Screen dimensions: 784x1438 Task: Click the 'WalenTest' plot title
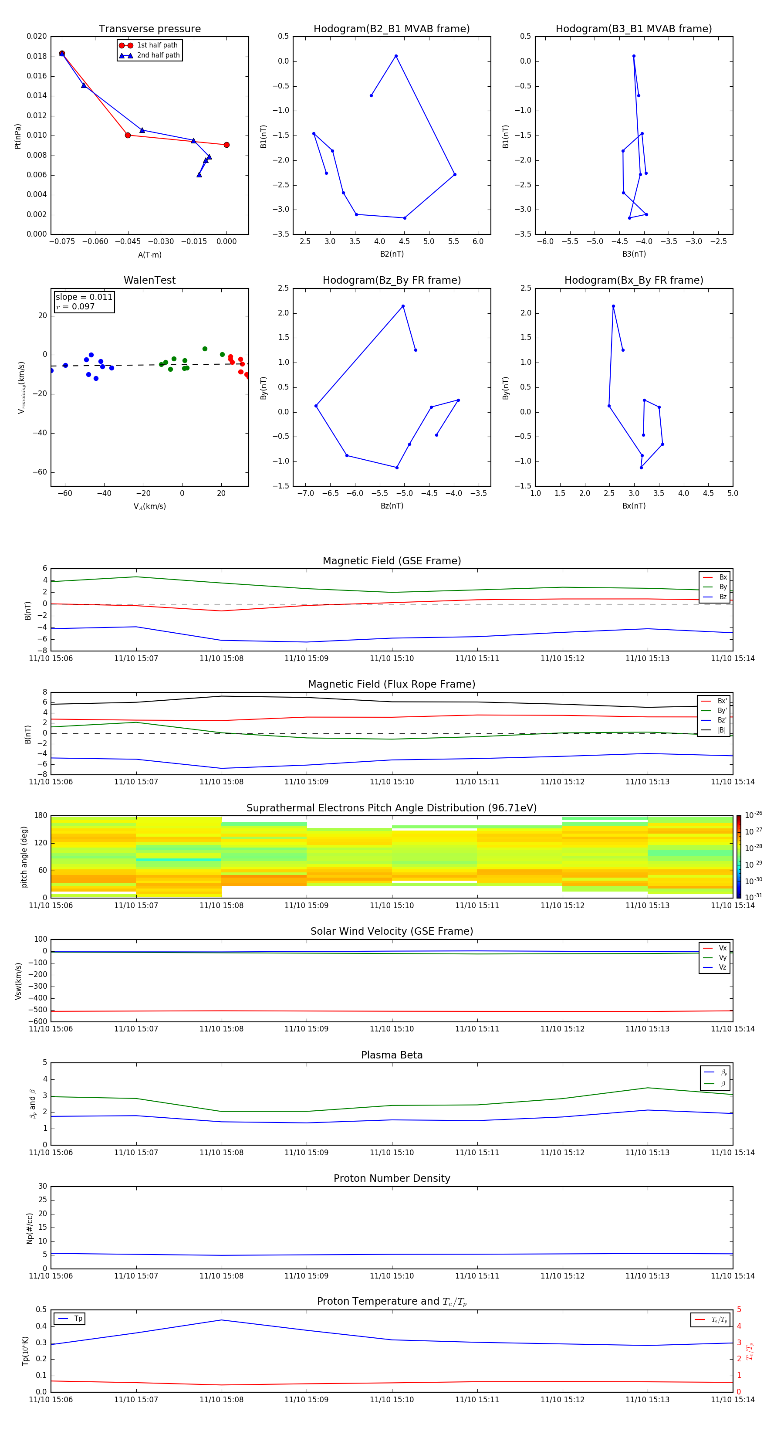tap(149, 280)
